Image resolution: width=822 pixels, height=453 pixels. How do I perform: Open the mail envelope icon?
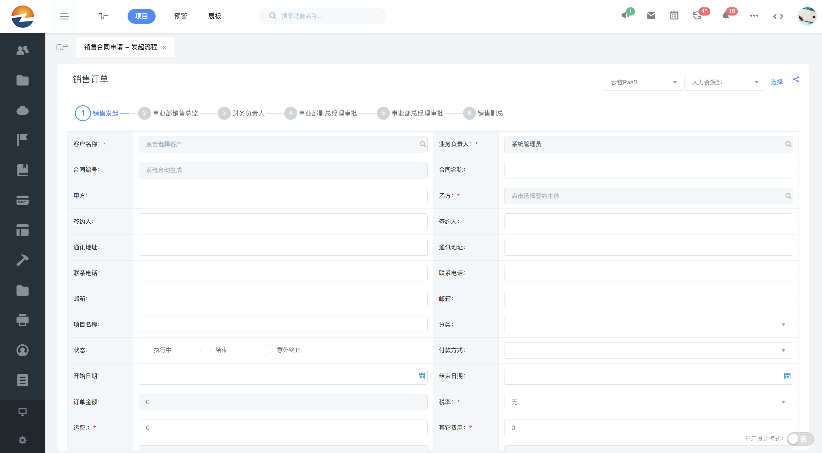(651, 16)
